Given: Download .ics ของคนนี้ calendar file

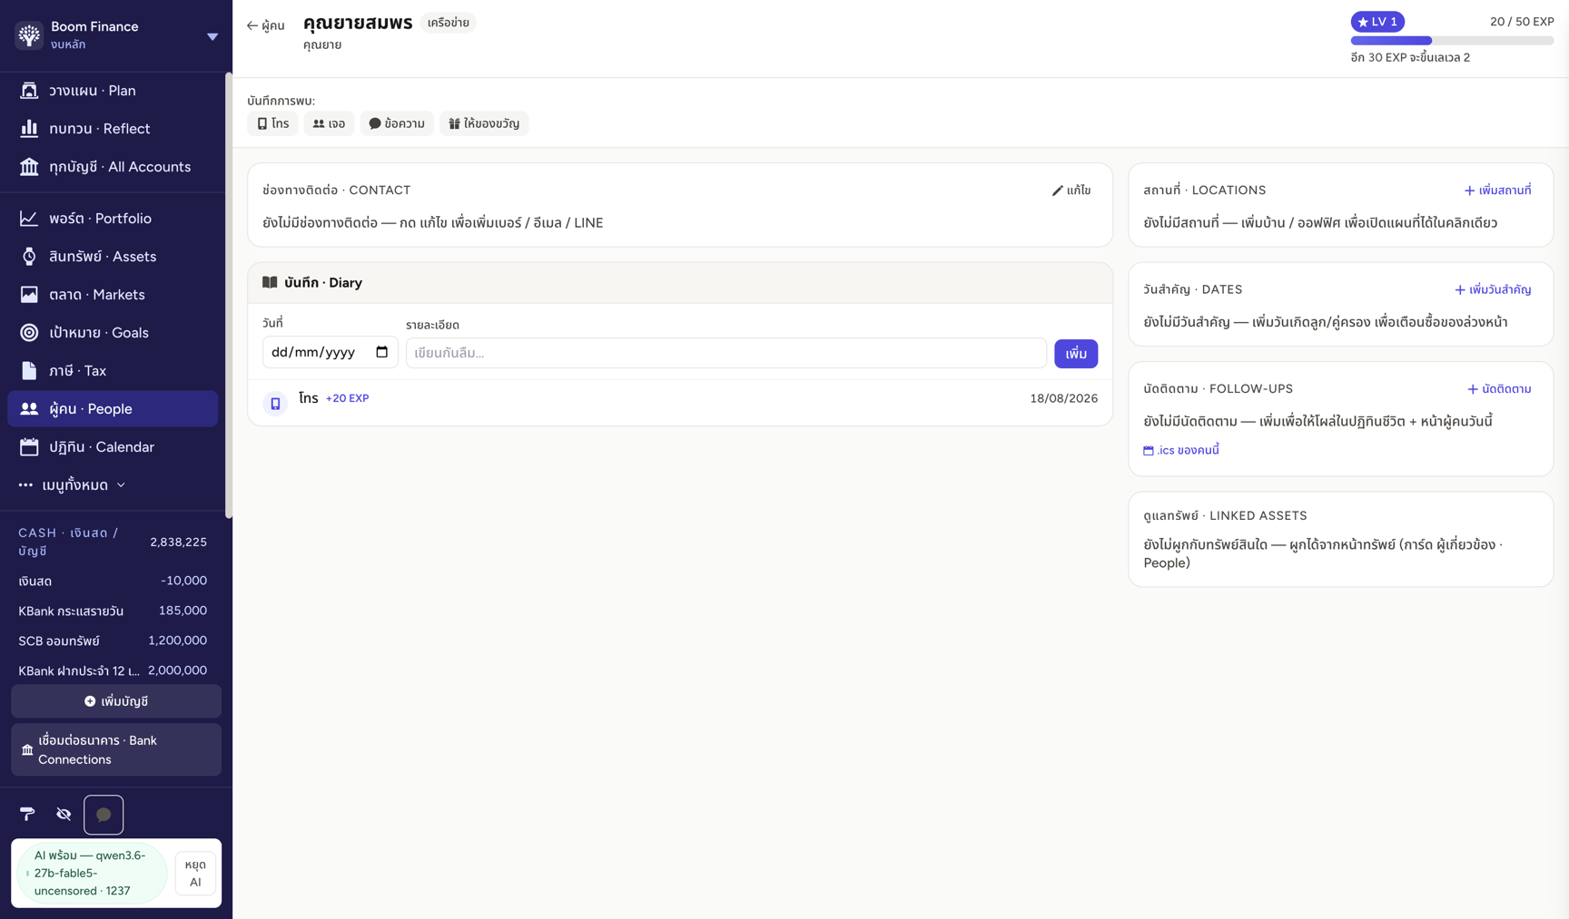Looking at the screenshot, I should tap(1180, 450).
